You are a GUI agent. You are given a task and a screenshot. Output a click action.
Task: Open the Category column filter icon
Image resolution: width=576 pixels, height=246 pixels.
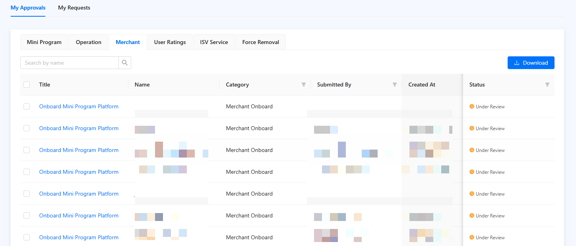click(304, 85)
